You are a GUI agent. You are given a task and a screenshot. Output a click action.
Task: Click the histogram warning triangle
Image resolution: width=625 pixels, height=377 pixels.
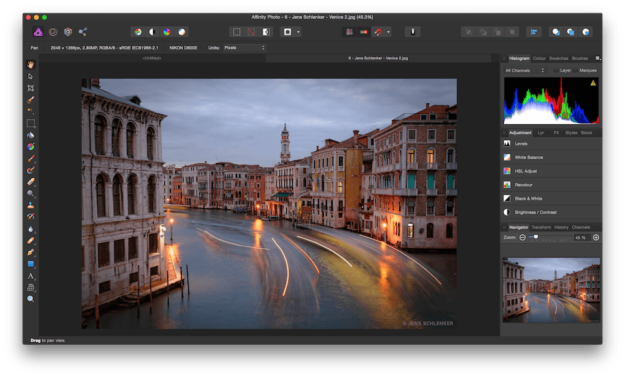pos(593,83)
